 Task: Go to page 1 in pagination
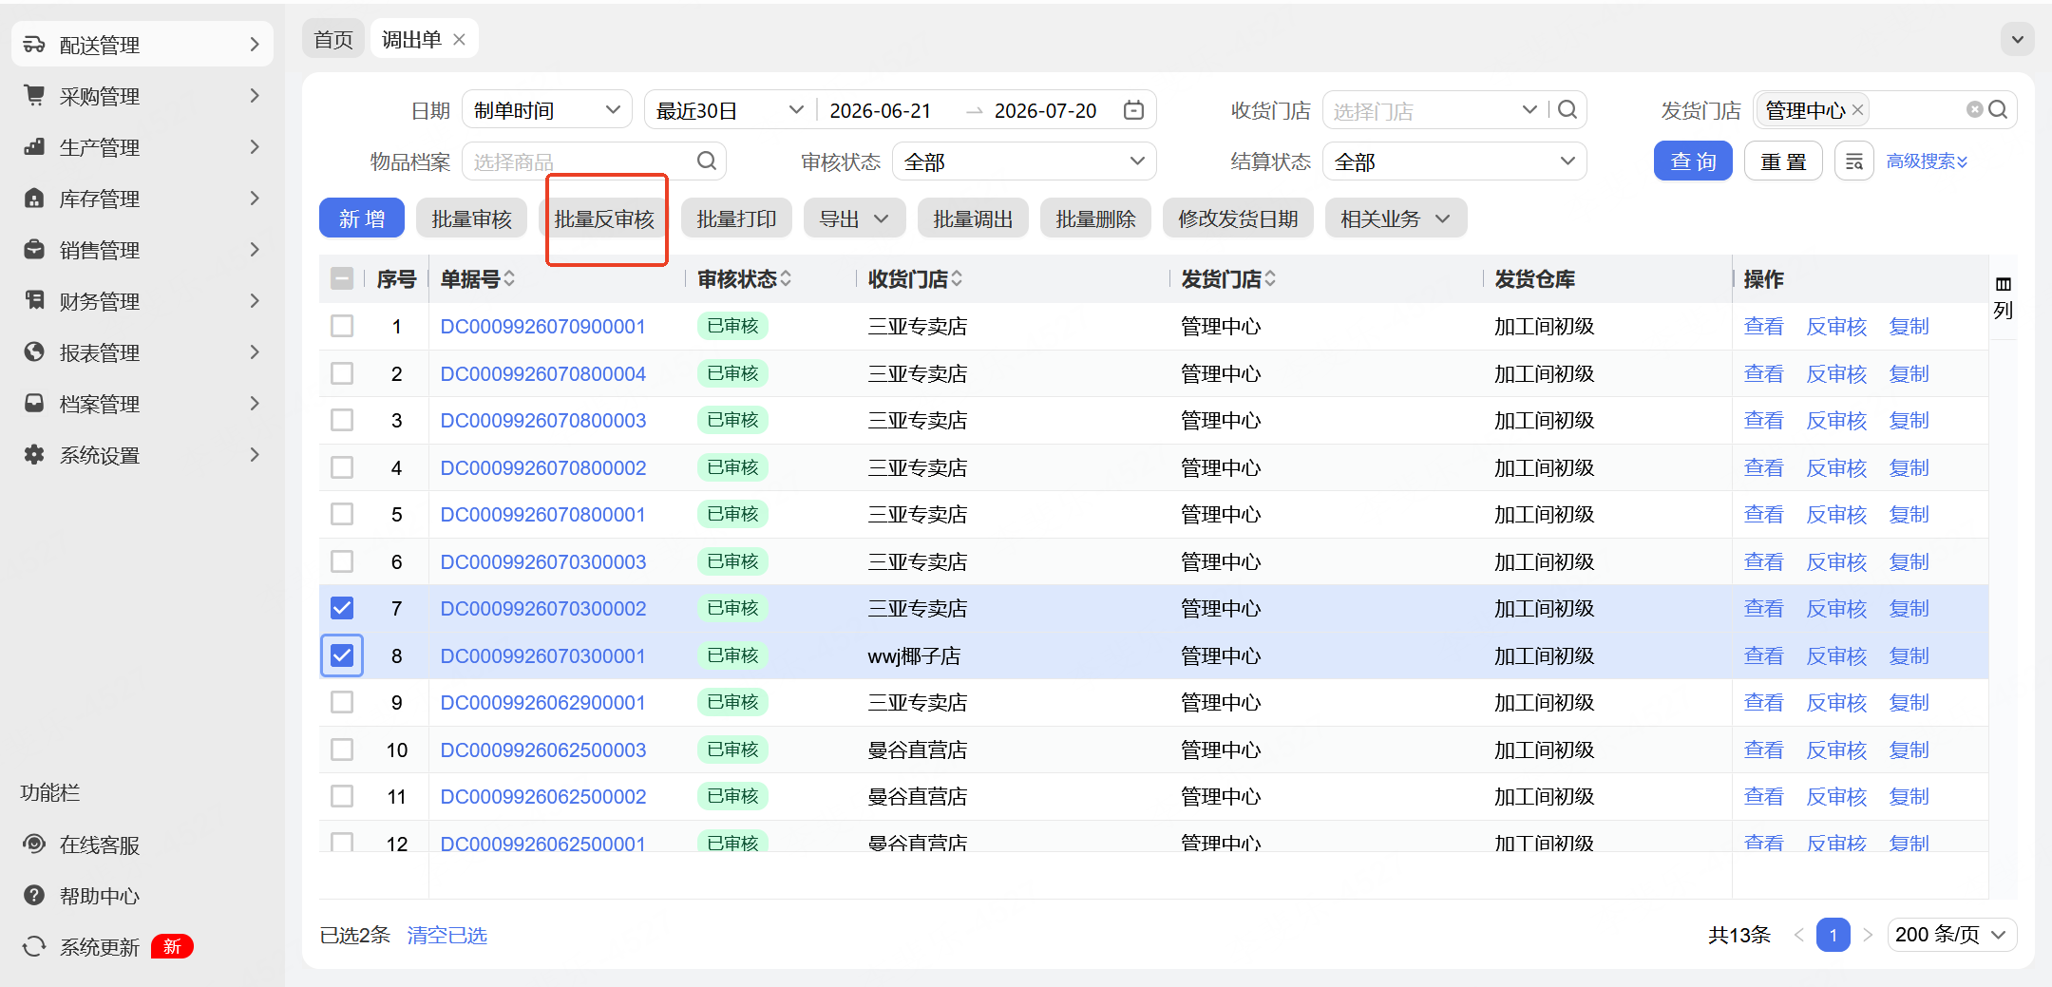pyautogui.click(x=1833, y=935)
